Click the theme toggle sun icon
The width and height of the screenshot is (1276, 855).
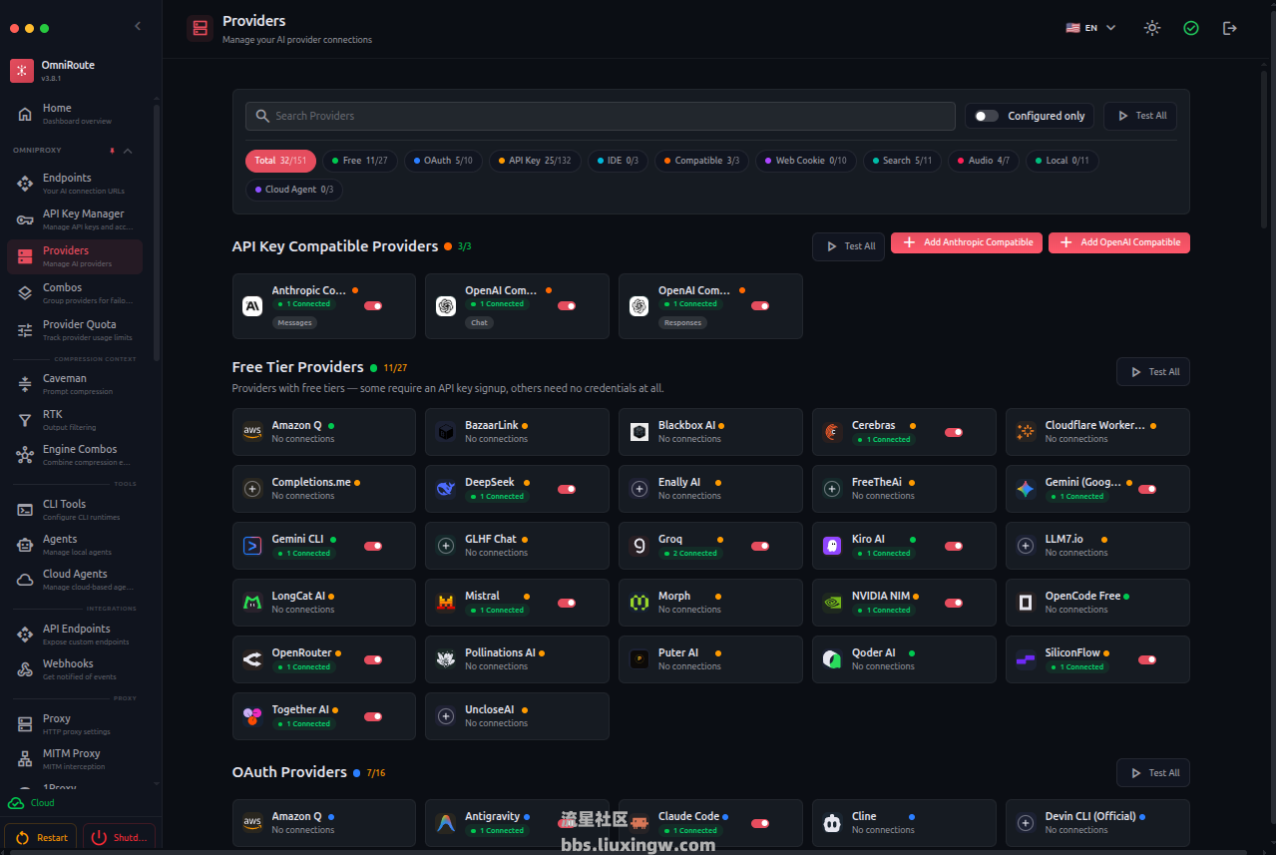(1152, 28)
